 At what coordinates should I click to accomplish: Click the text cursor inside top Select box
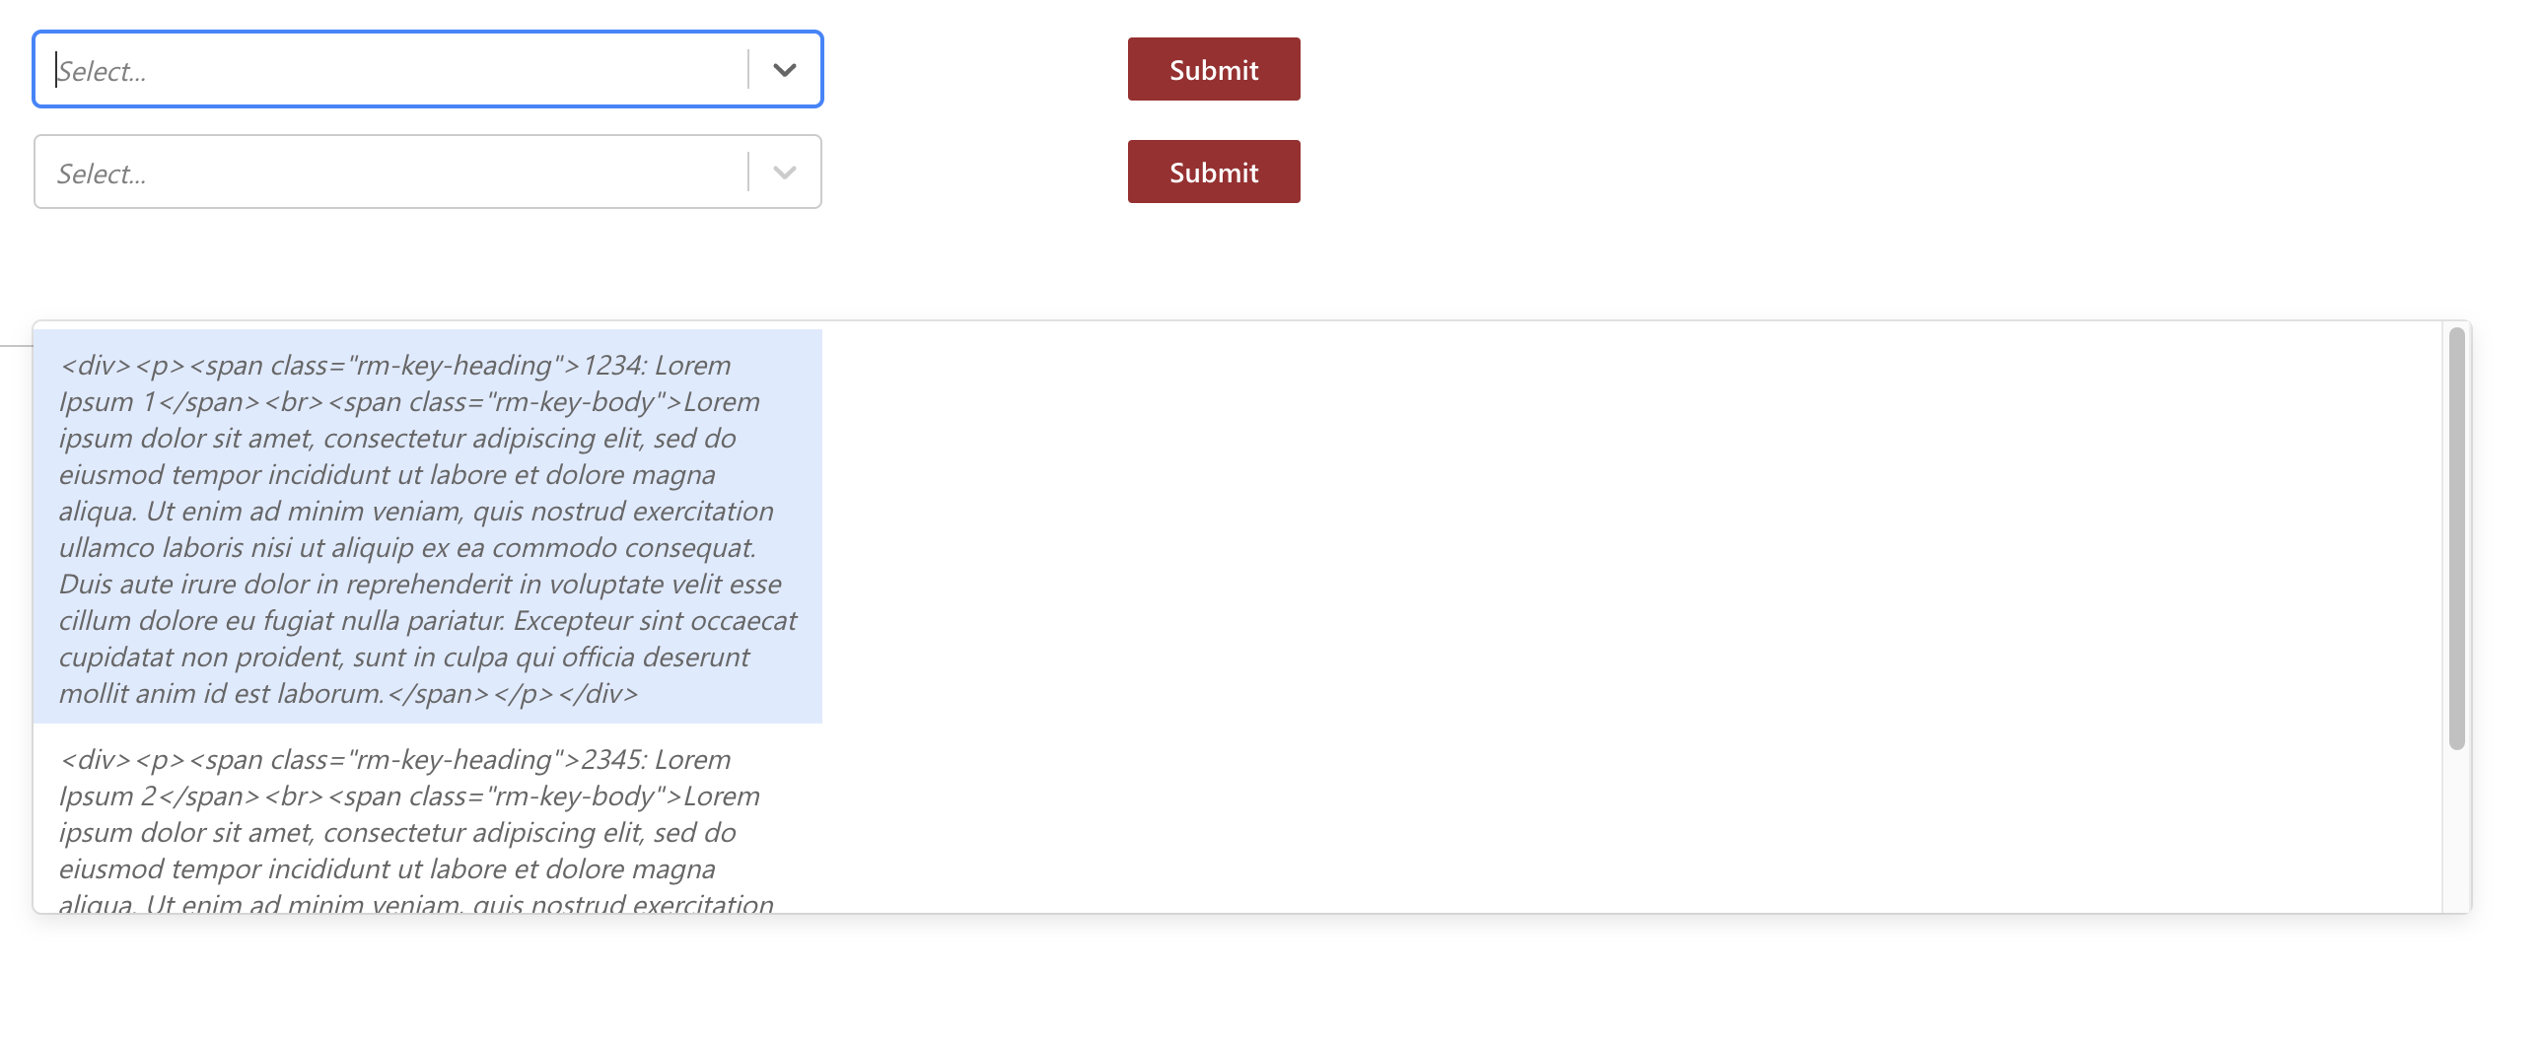tap(56, 69)
